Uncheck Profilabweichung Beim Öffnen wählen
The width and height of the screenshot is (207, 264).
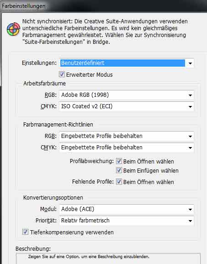coord(119,161)
